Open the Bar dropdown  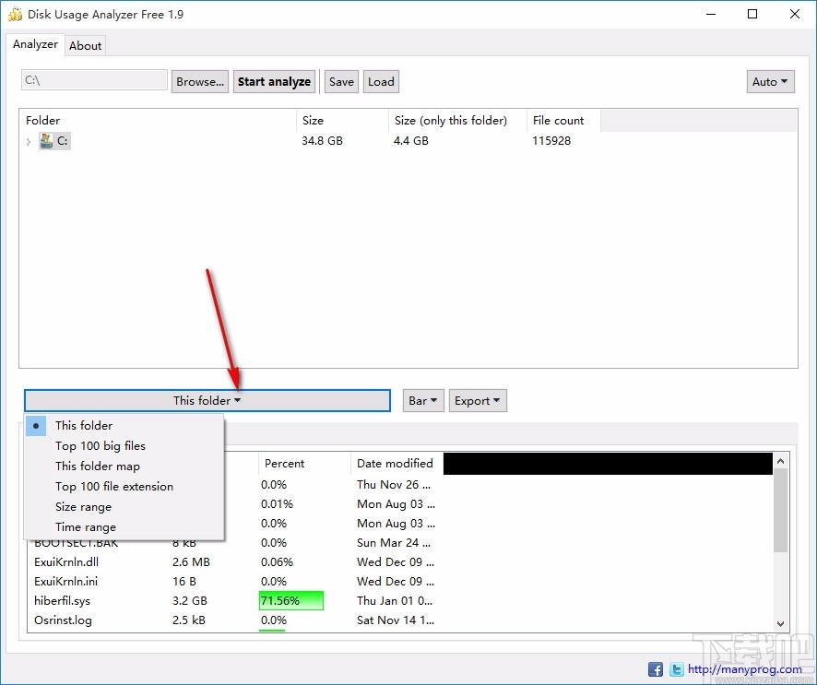(422, 400)
